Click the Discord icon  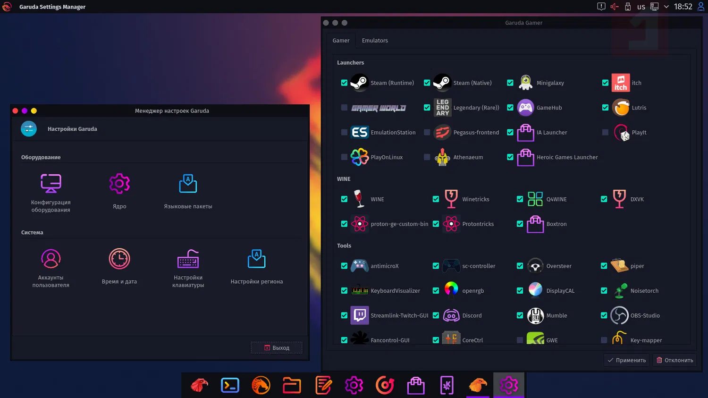(x=451, y=315)
